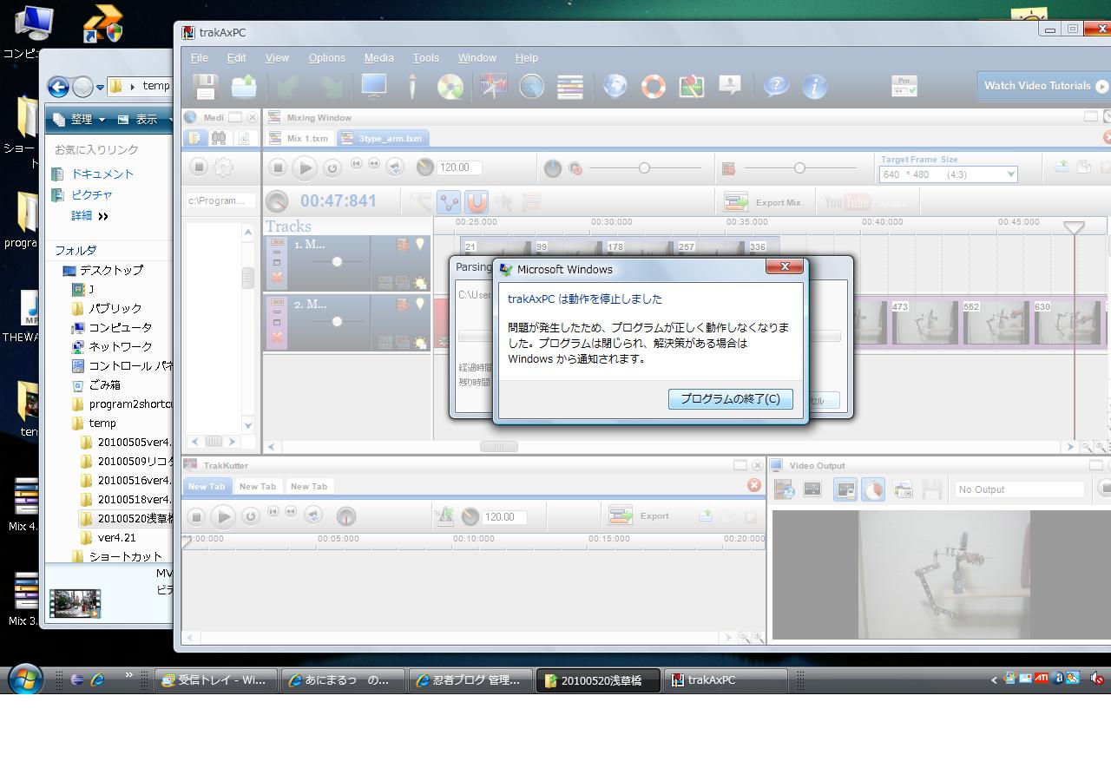Play the mix in Mixing Window

click(305, 167)
